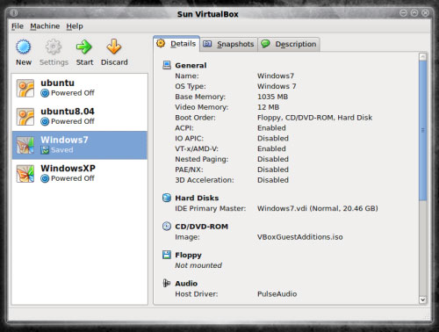Open the Hard Disks section link
This screenshot has width=439, height=332.
coord(197,198)
